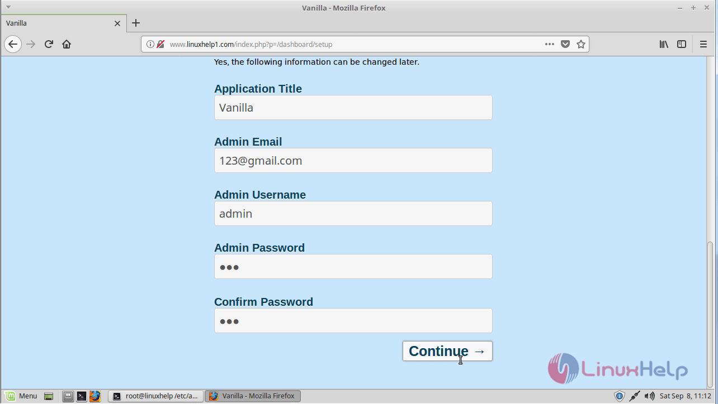718x404 pixels.
Task: Open the volume control tray icon
Action: tap(649, 396)
